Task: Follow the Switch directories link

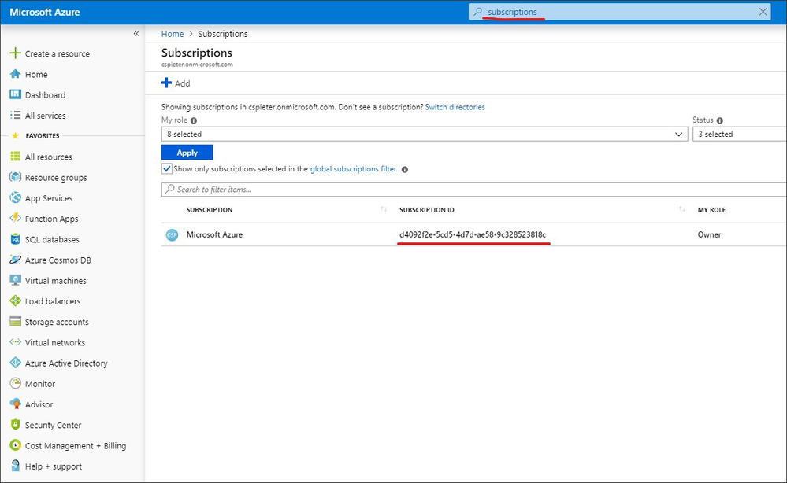Action: coord(455,107)
